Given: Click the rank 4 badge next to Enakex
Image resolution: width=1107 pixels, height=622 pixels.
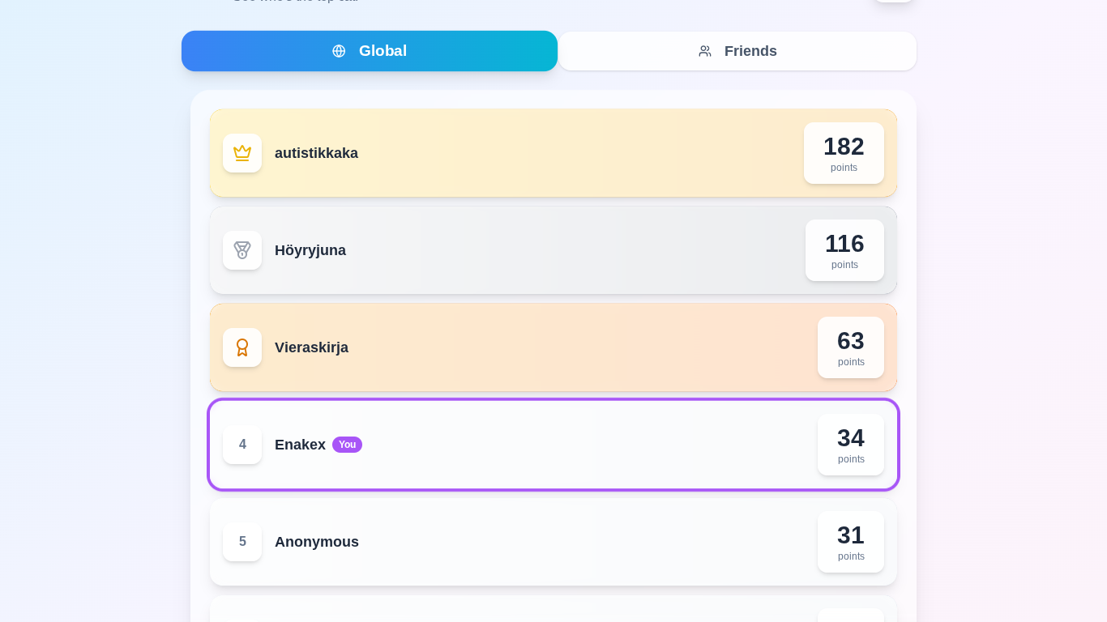Looking at the screenshot, I should point(242,445).
